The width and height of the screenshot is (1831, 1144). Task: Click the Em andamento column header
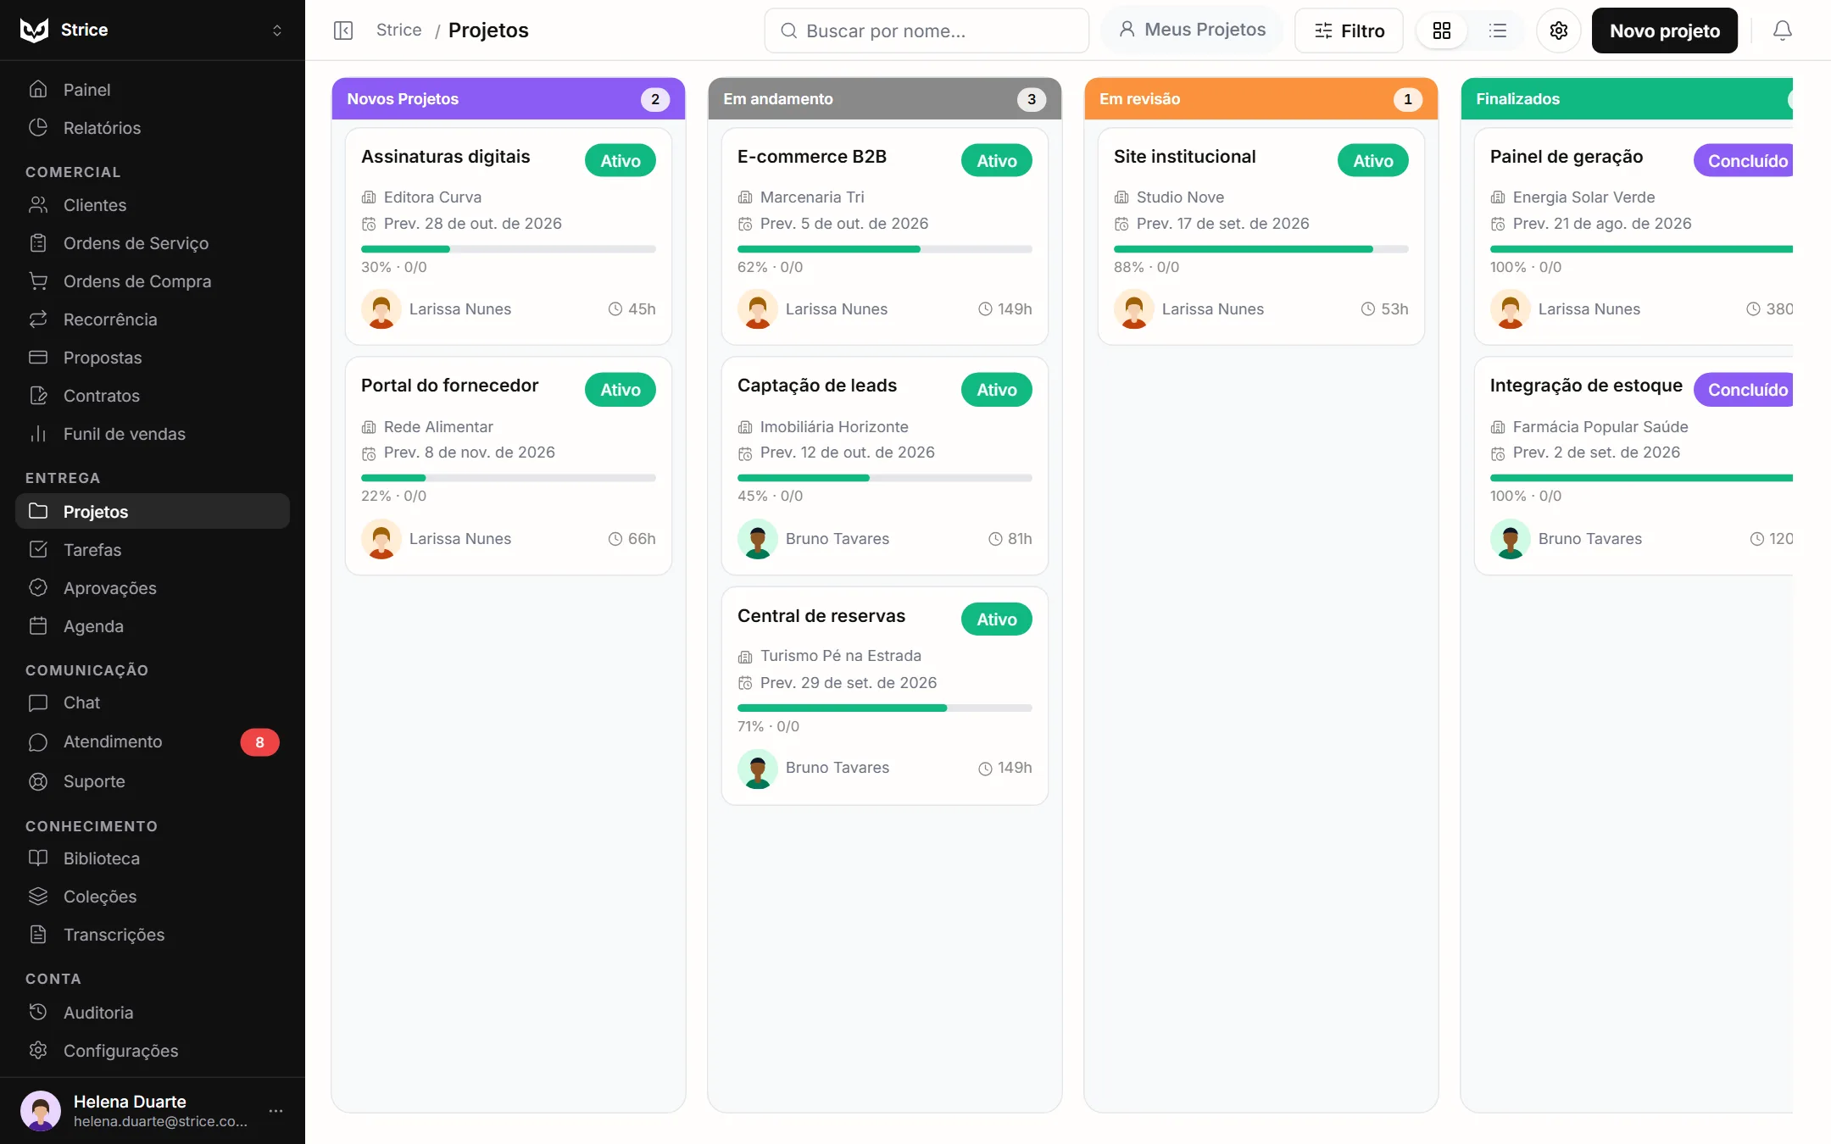[885, 98]
